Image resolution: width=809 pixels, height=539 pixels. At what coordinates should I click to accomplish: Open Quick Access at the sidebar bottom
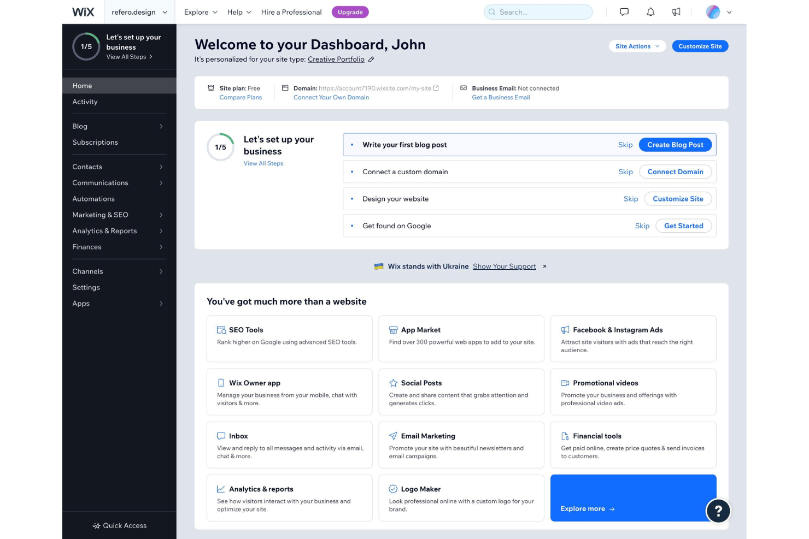point(119,525)
